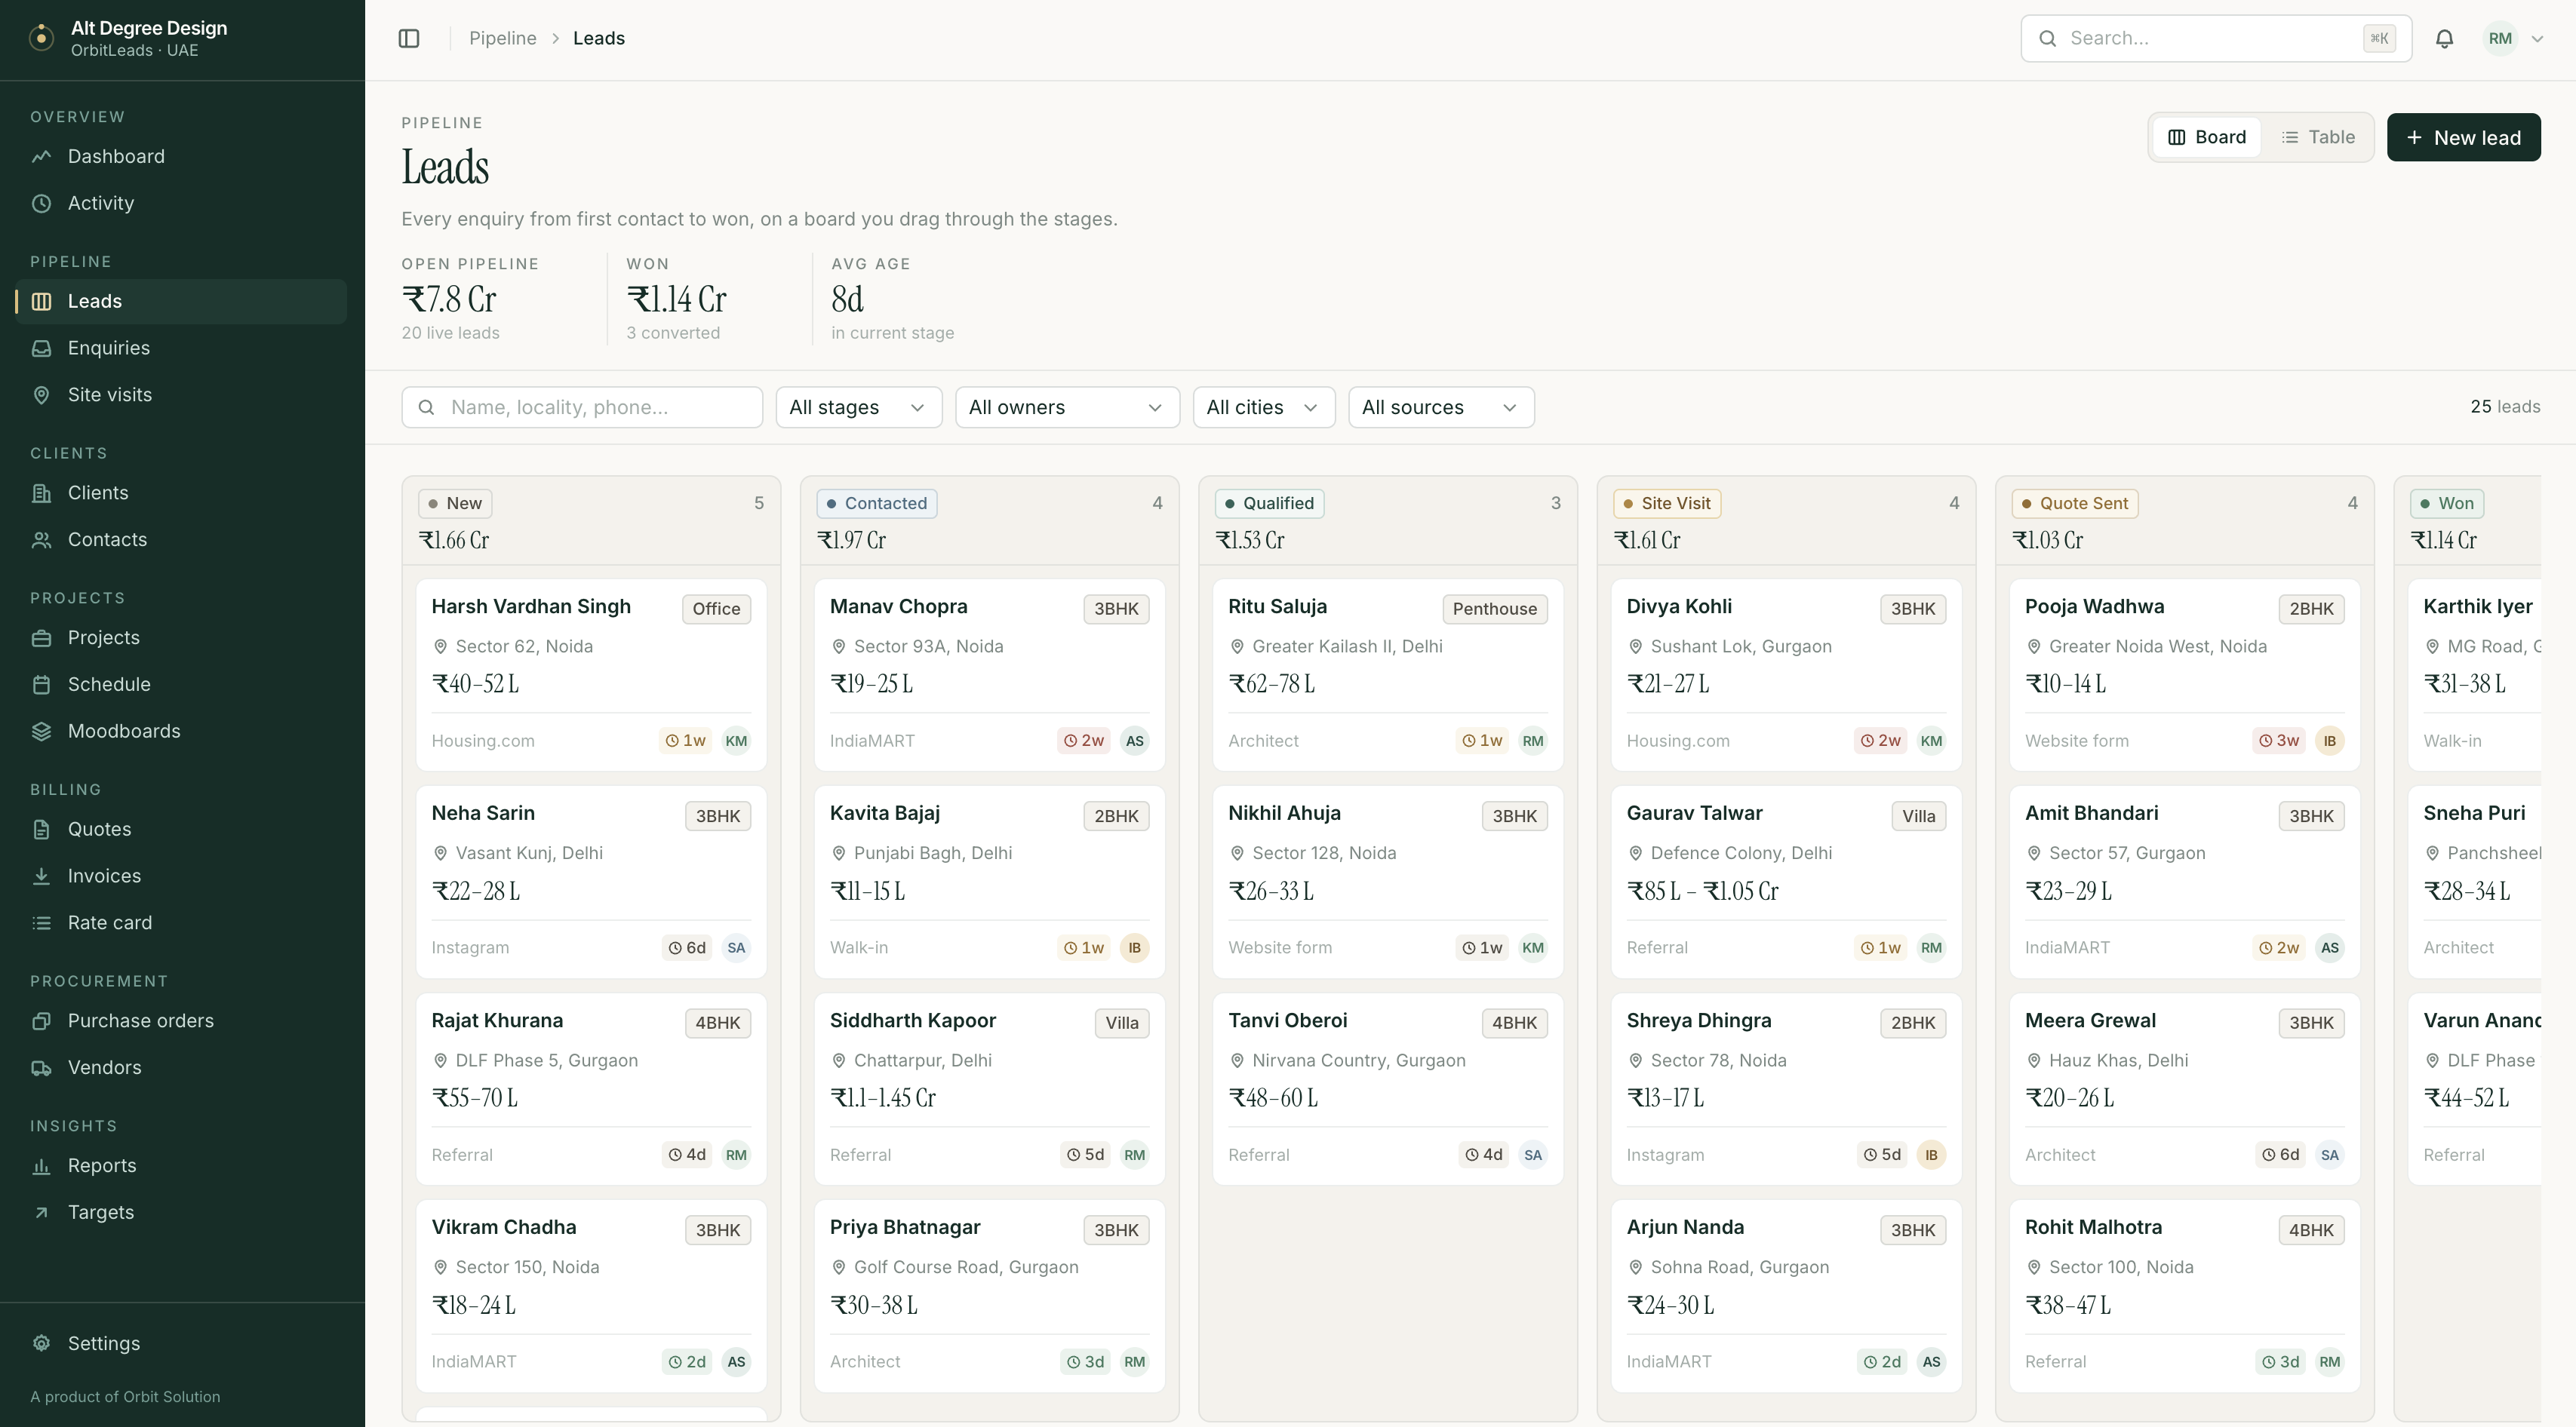Click the Moodboards layers icon
The height and width of the screenshot is (1427, 2576).
(x=41, y=732)
